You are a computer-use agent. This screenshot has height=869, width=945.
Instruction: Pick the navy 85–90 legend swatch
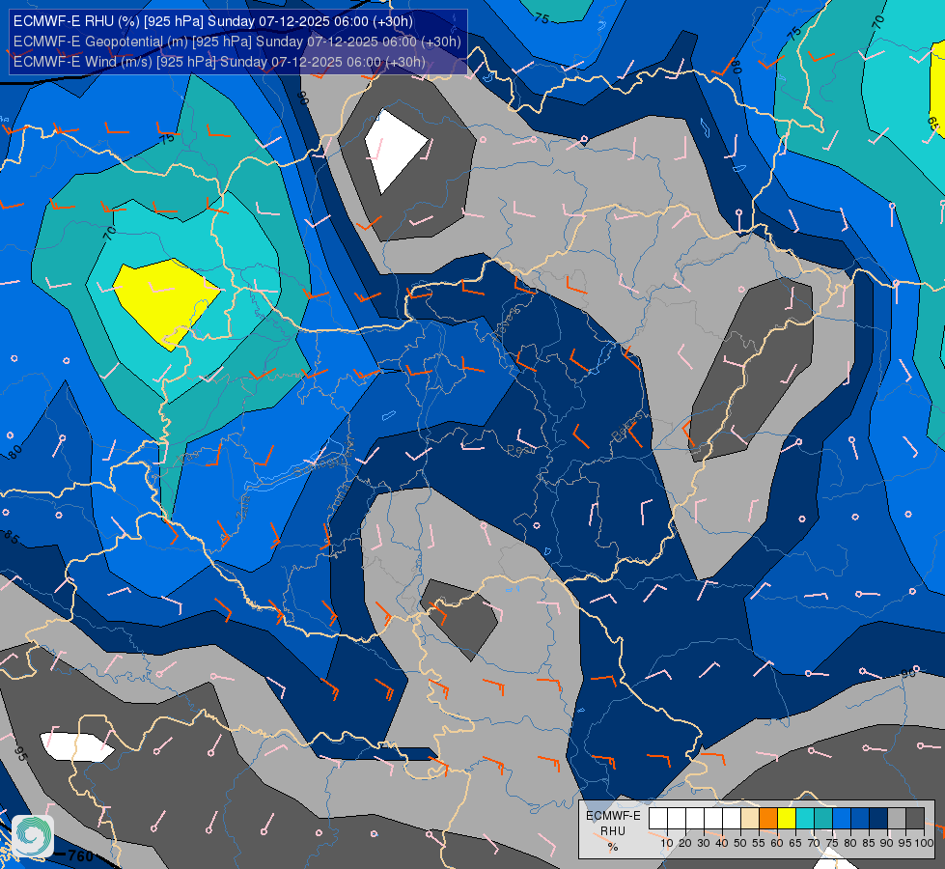coord(878,818)
